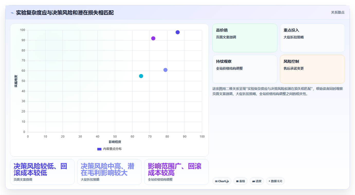Open the 持续观察 quadrant card
Viewport: 355px width, 195px height.
pos(245,69)
